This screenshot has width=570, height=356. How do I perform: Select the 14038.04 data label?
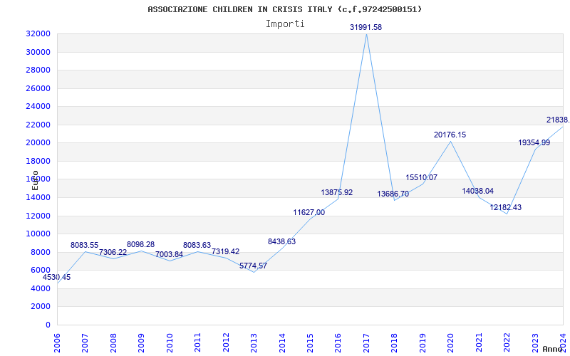tap(477, 191)
